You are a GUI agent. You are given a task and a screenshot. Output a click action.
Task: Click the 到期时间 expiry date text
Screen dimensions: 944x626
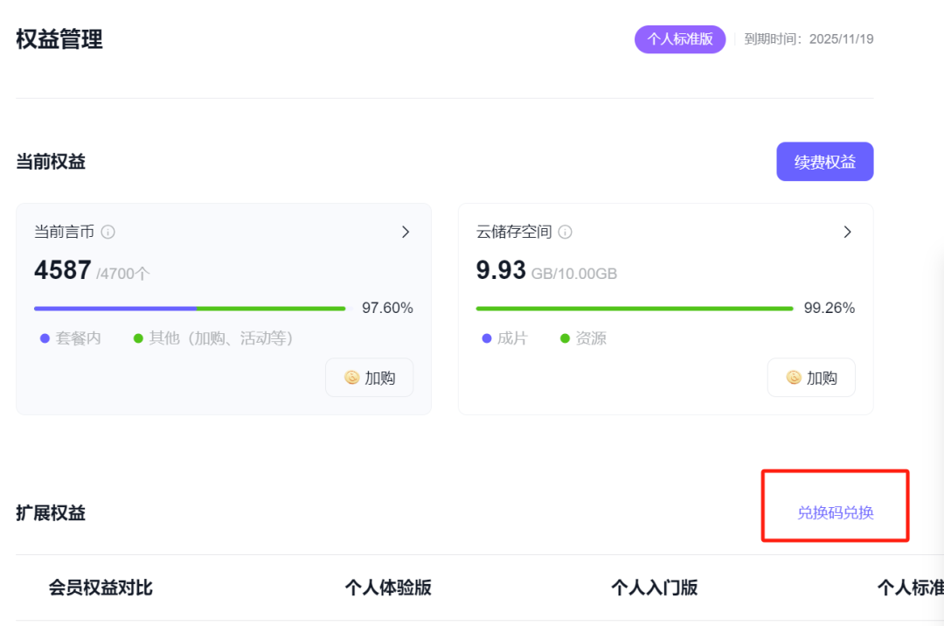click(x=809, y=39)
